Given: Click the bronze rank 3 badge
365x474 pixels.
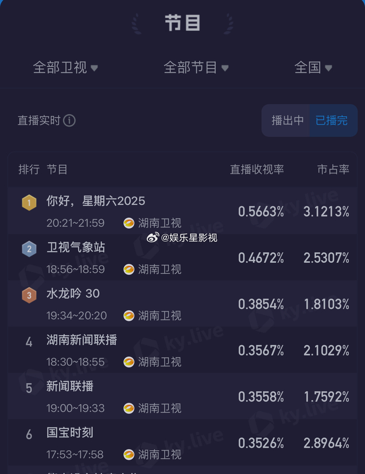Looking at the screenshot, I should pyautogui.click(x=29, y=295).
